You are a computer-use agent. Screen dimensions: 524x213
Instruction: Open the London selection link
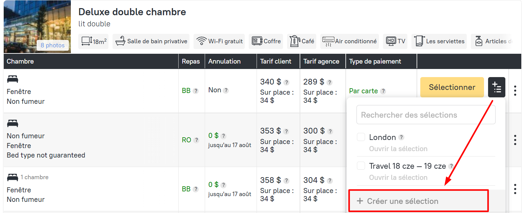[x=398, y=149]
